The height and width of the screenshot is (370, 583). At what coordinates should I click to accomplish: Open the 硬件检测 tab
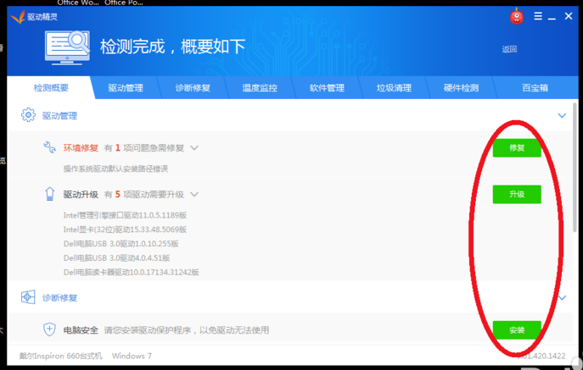pos(461,88)
